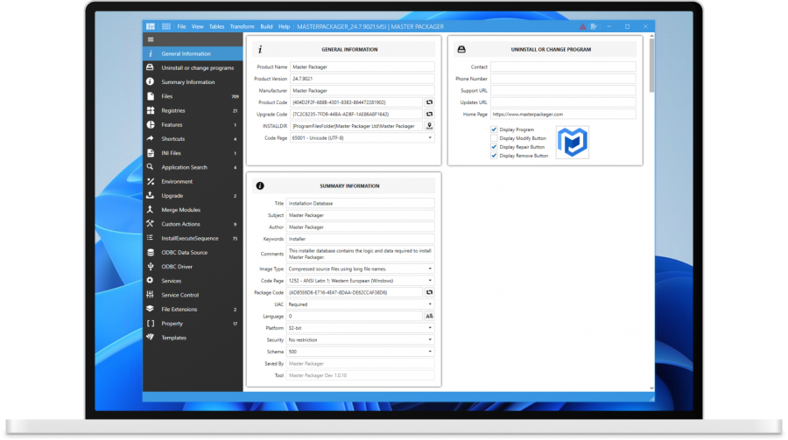
Task: Regenerate Upgrade Code with its refresh icon
Action: click(x=429, y=114)
